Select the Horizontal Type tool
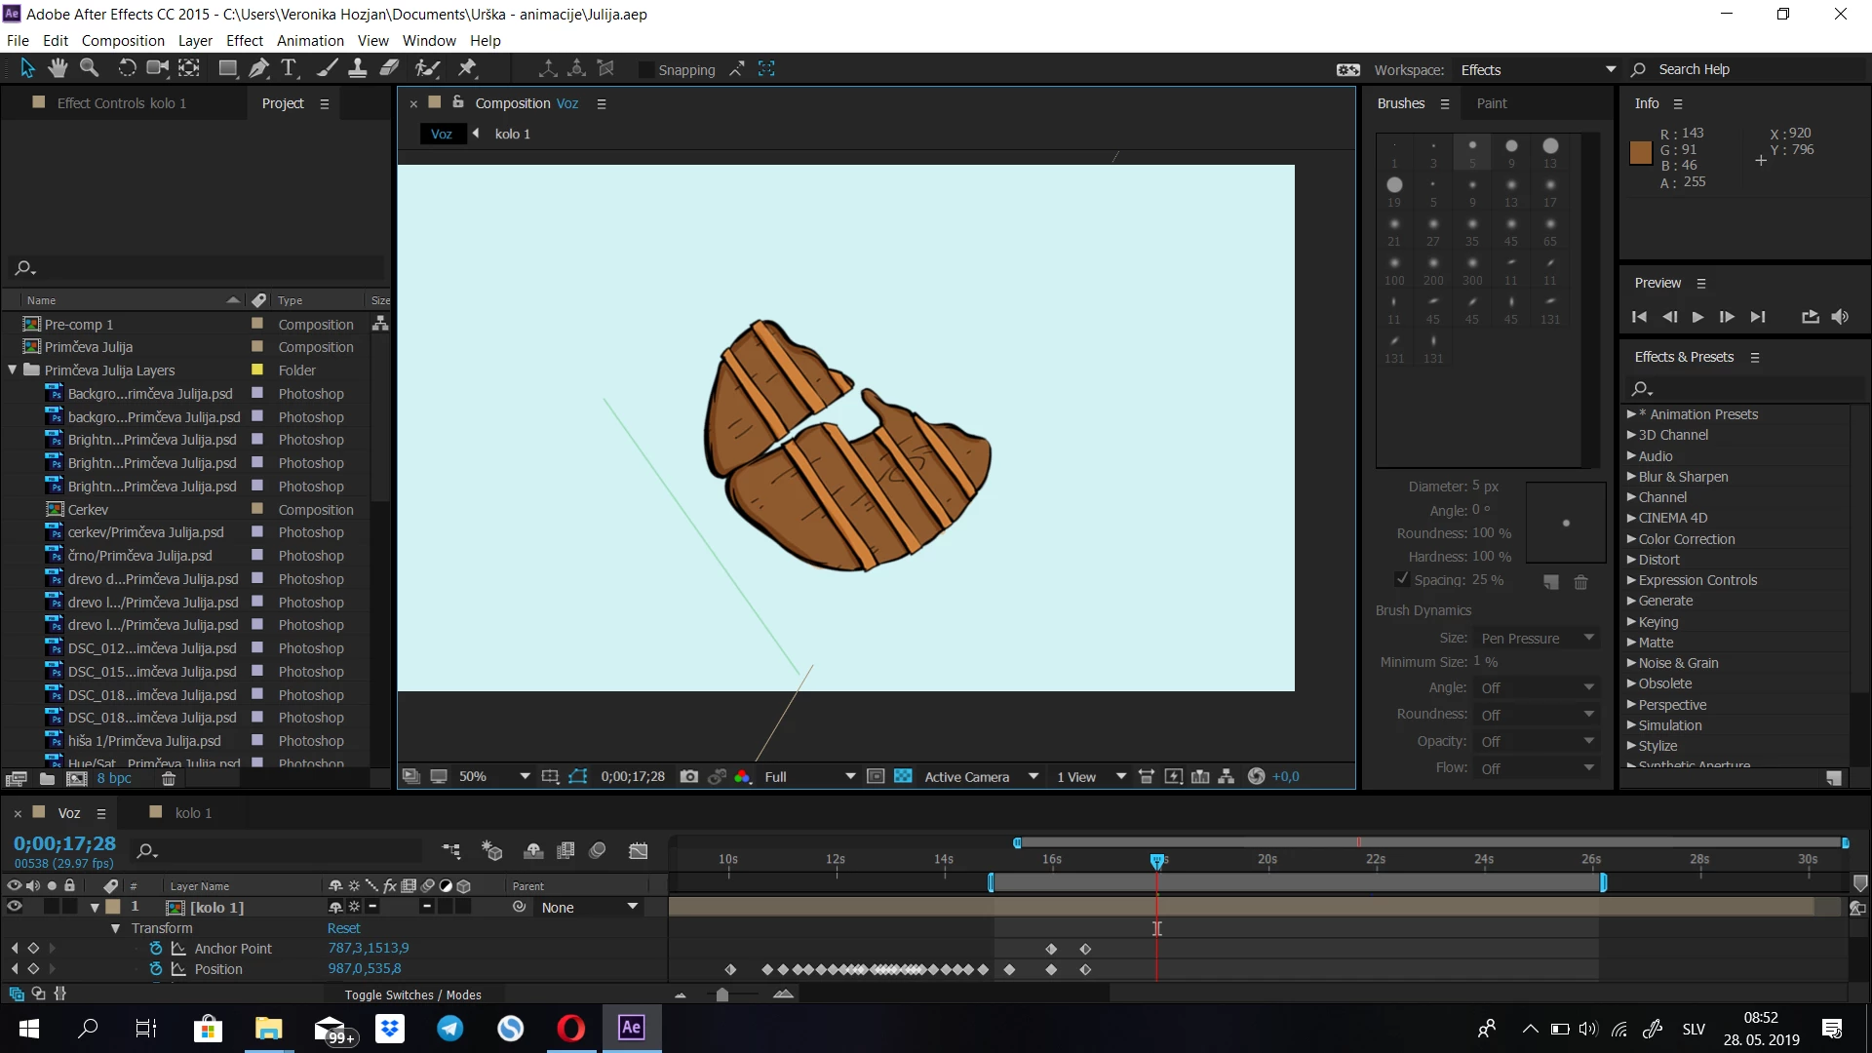This screenshot has height=1053, width=1872. point(289,68)
